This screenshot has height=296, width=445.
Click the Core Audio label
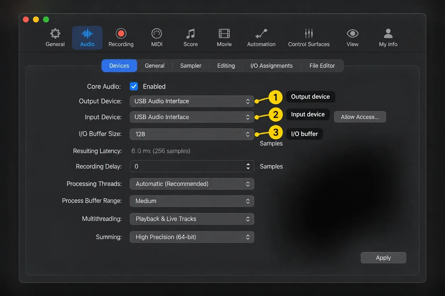coord(104,86)
